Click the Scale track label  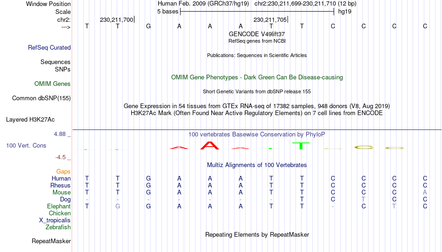pos(63,12)
